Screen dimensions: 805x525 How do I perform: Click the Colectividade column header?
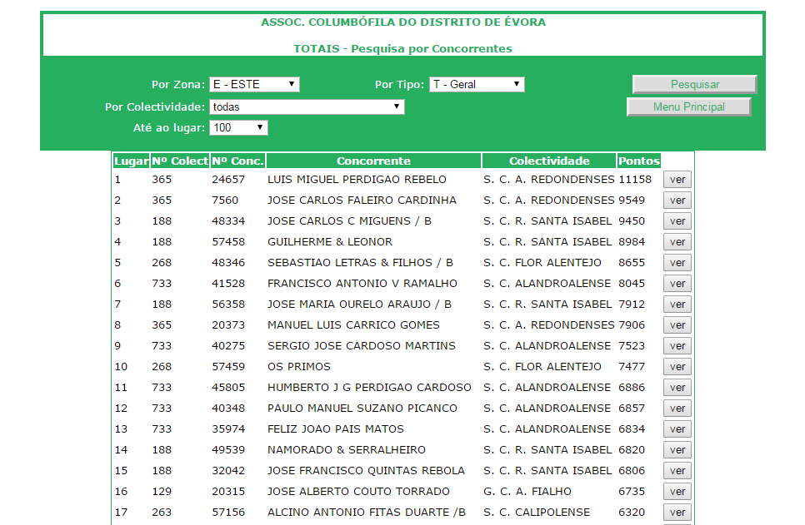[549, 161]
